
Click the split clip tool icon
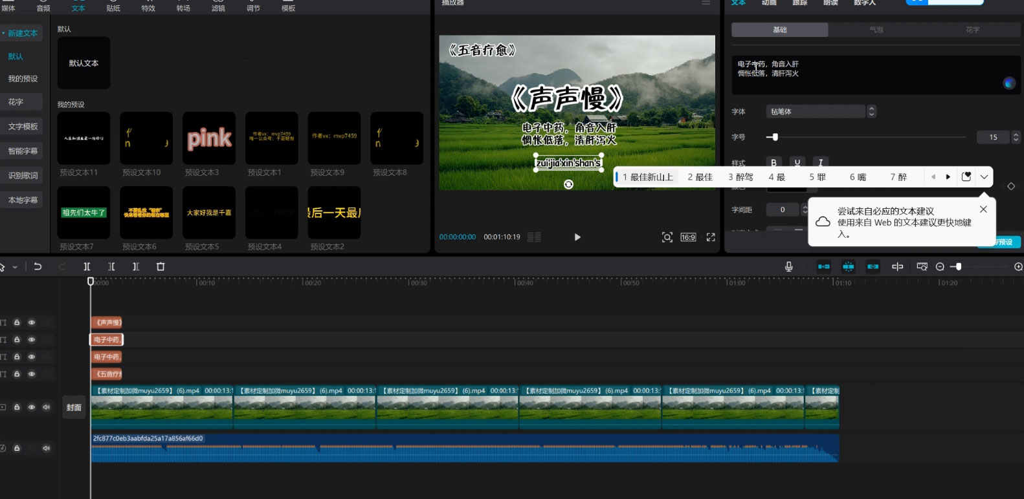click(x=87, y=266)
